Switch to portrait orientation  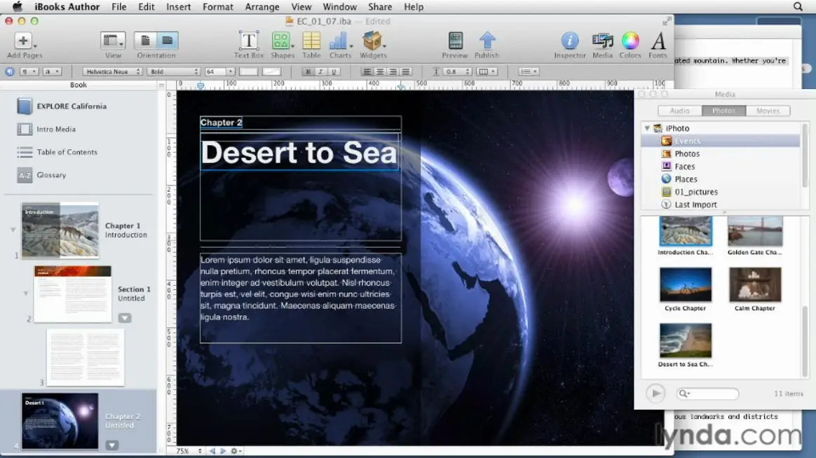click(x=145, y=41)
